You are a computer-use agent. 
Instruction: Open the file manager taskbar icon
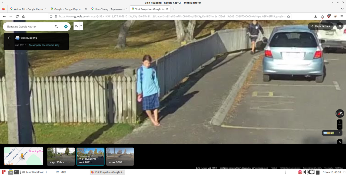[x=11, y=172]
